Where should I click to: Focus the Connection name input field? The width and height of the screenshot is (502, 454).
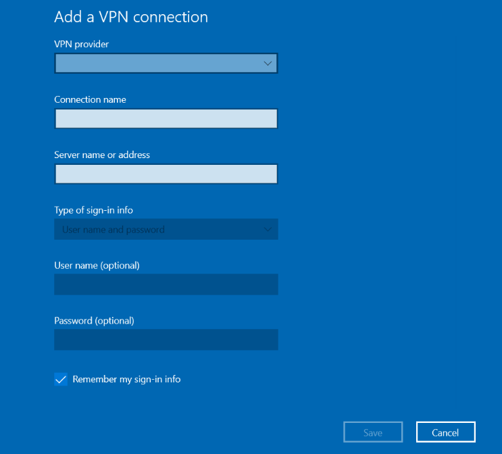tap(166, 118)
